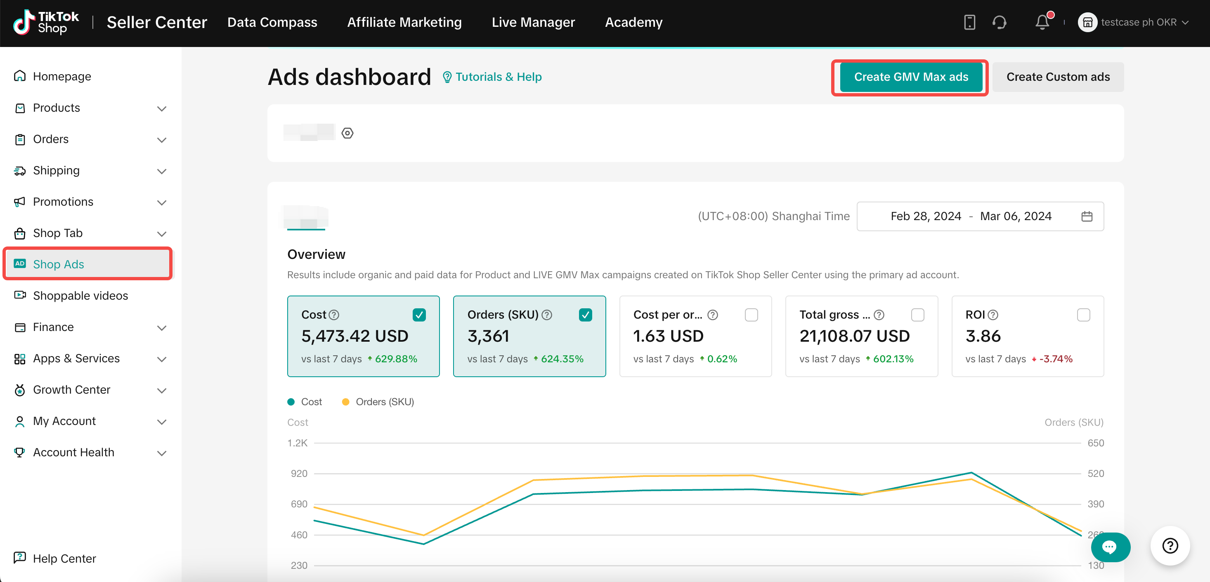
Task: Click the Cost info question mark icon
Action: (x=334, y=314)
